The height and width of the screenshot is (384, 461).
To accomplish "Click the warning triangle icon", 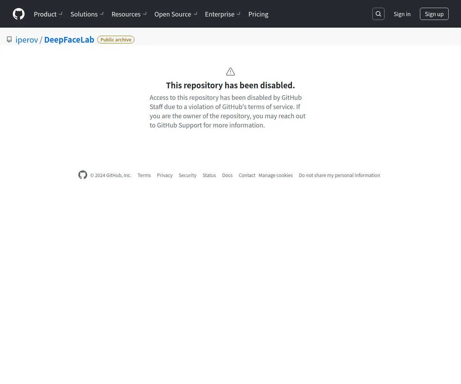I will [x=230, y=71].
